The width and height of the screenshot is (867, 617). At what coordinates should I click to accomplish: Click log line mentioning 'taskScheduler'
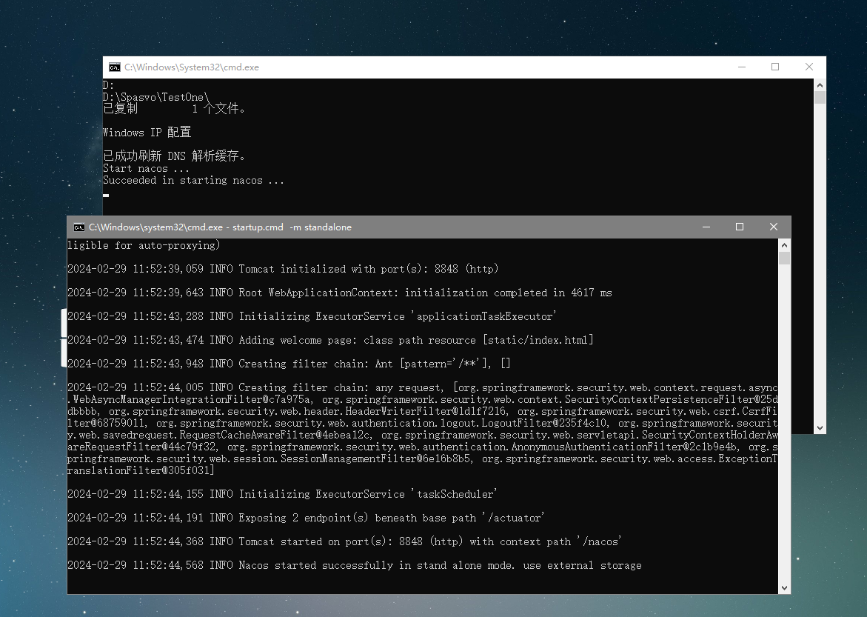pos(283,494)
